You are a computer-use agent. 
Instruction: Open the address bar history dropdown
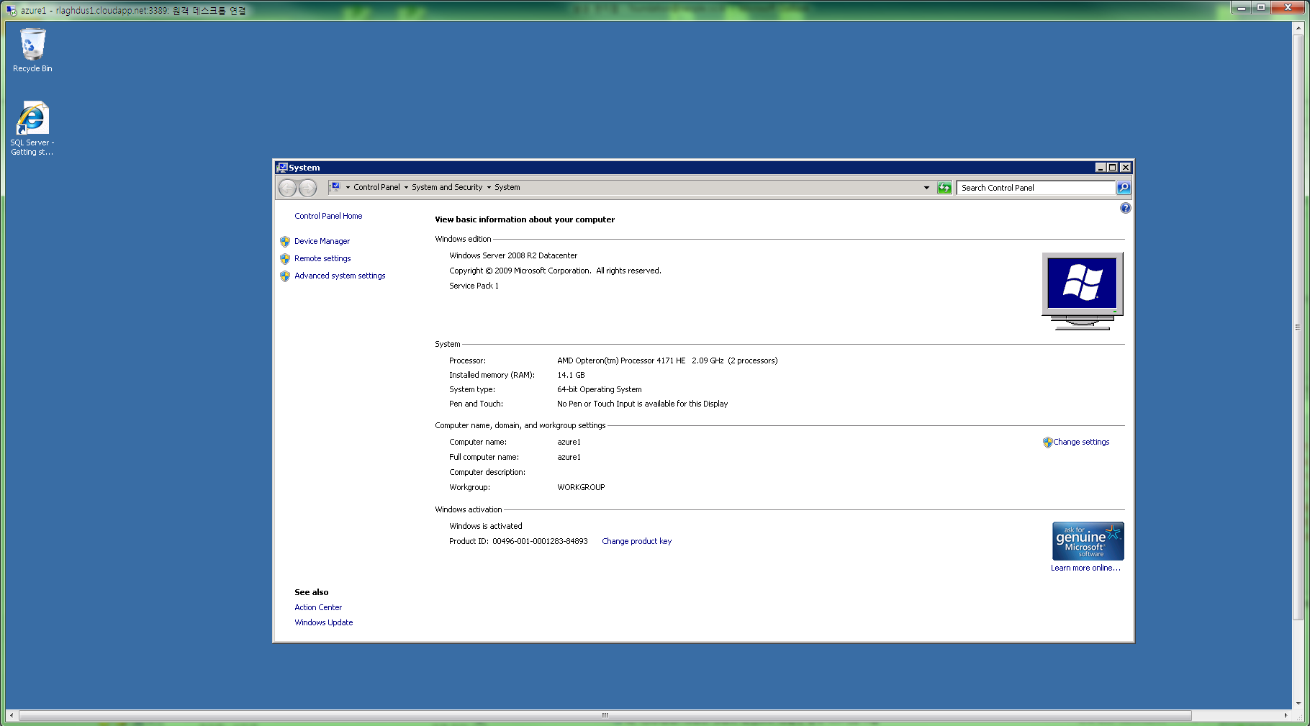tap(926, 188)
